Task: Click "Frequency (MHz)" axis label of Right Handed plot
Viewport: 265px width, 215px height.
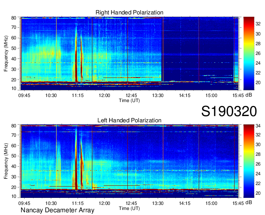Action: [6, 53]
